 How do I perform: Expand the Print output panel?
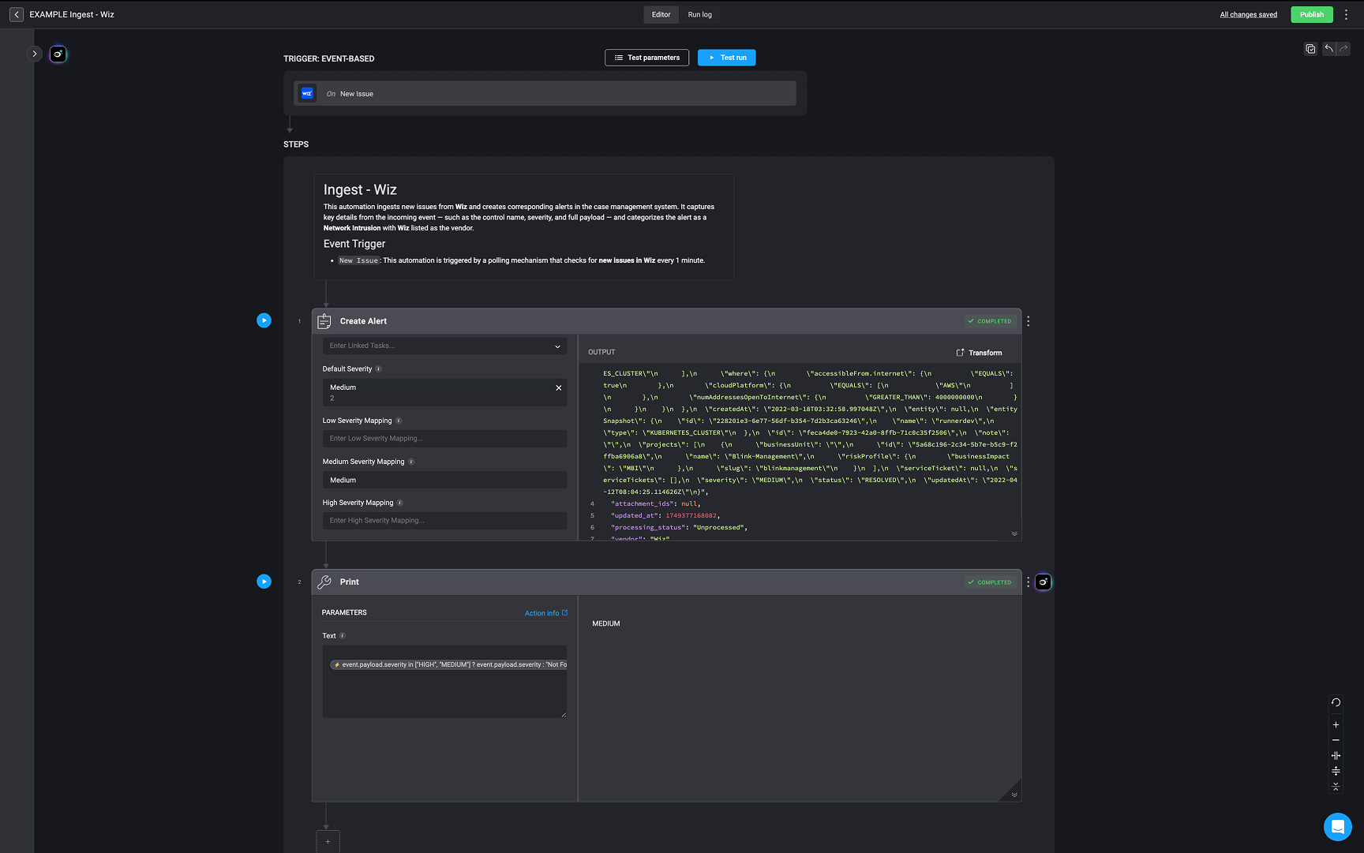pos(1014,795)
